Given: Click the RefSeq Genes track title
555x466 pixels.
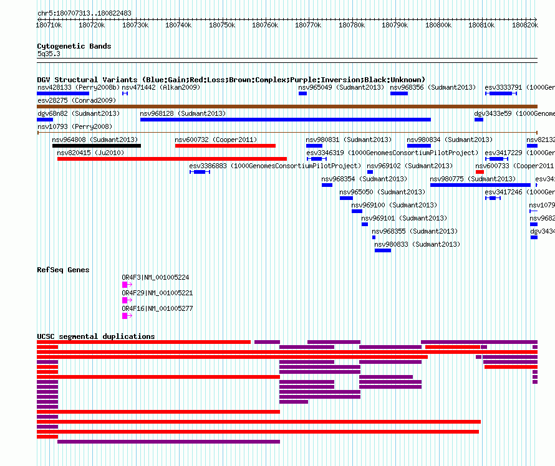Looking at the screenshot, I should pyautogui.click(x=63, y=270).
